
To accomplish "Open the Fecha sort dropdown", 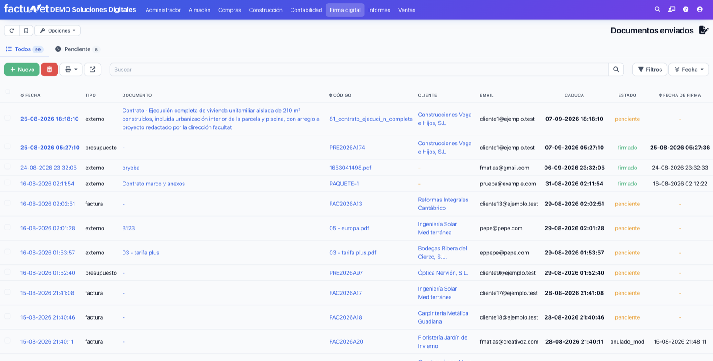I will [688, 70].
